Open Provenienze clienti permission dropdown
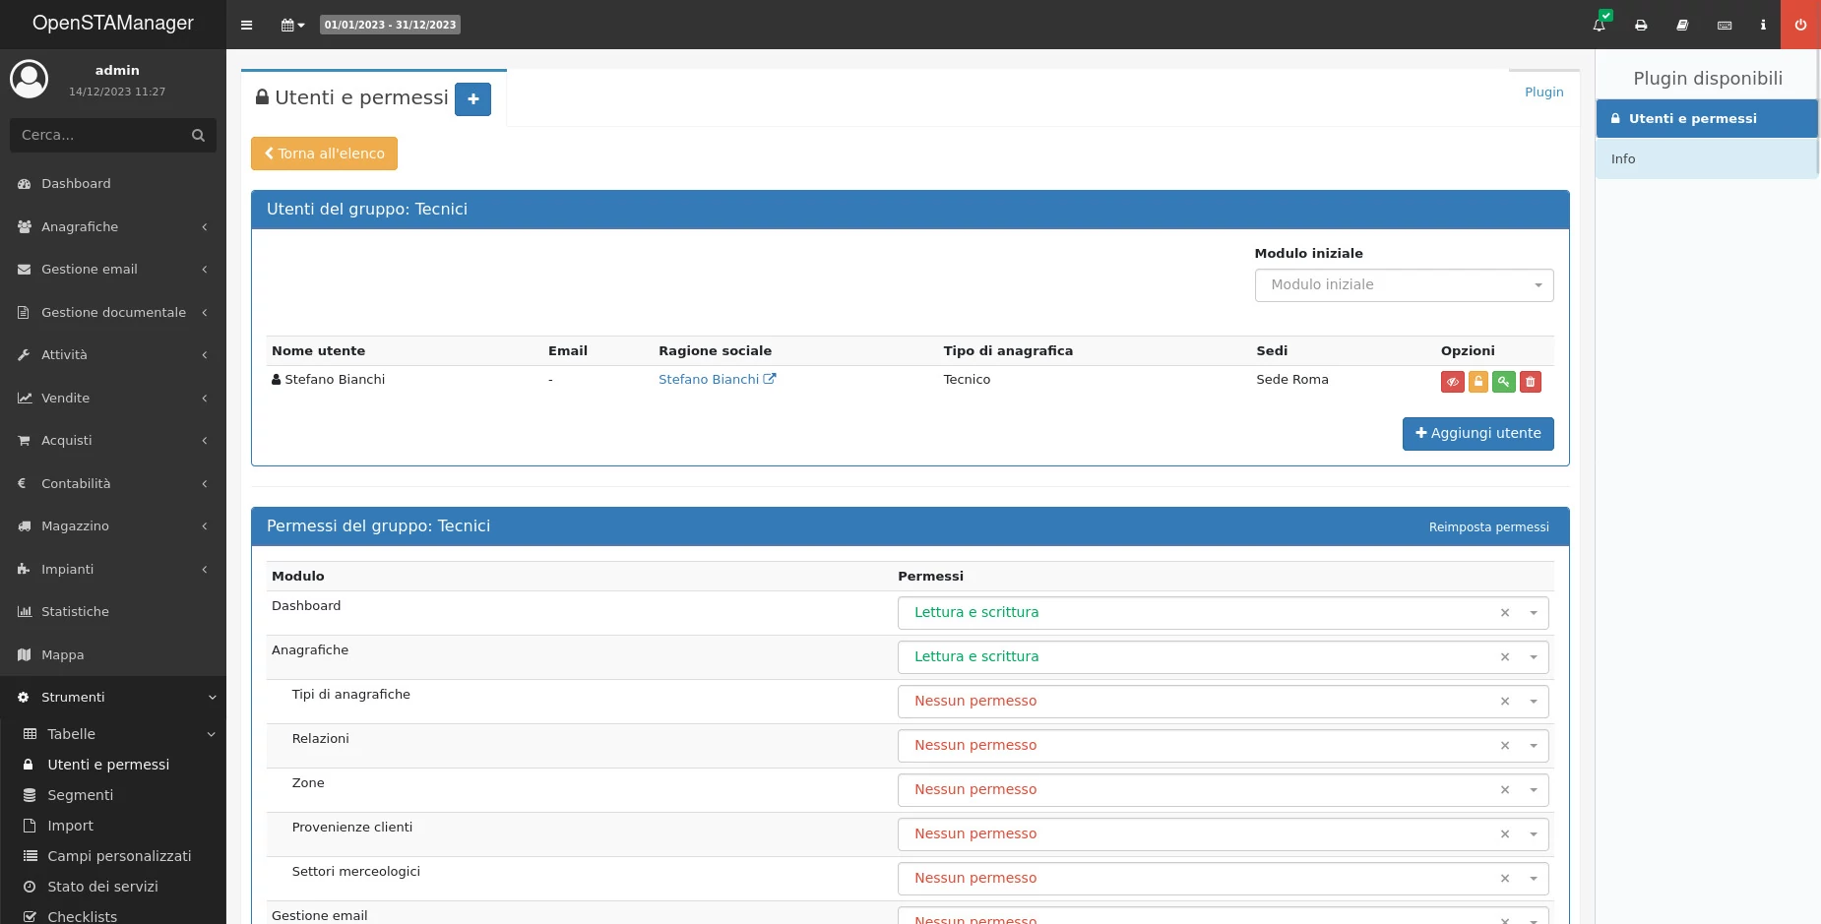 pos(1223,834)
